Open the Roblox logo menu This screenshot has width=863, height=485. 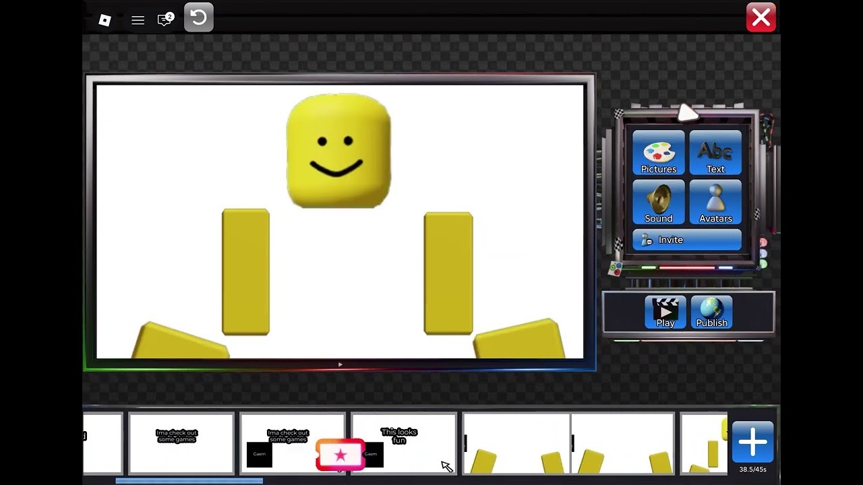[x=105, y=20]
